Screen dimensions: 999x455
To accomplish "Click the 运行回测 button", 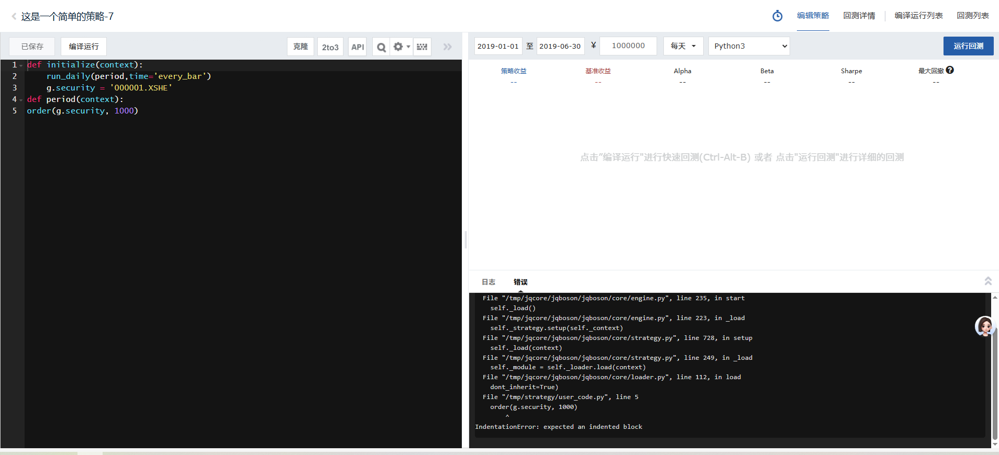I will pos(968,46).
